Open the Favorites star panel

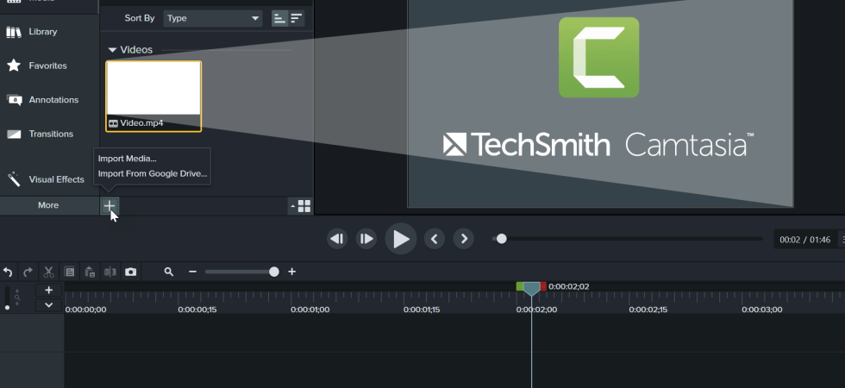point(36,66)
